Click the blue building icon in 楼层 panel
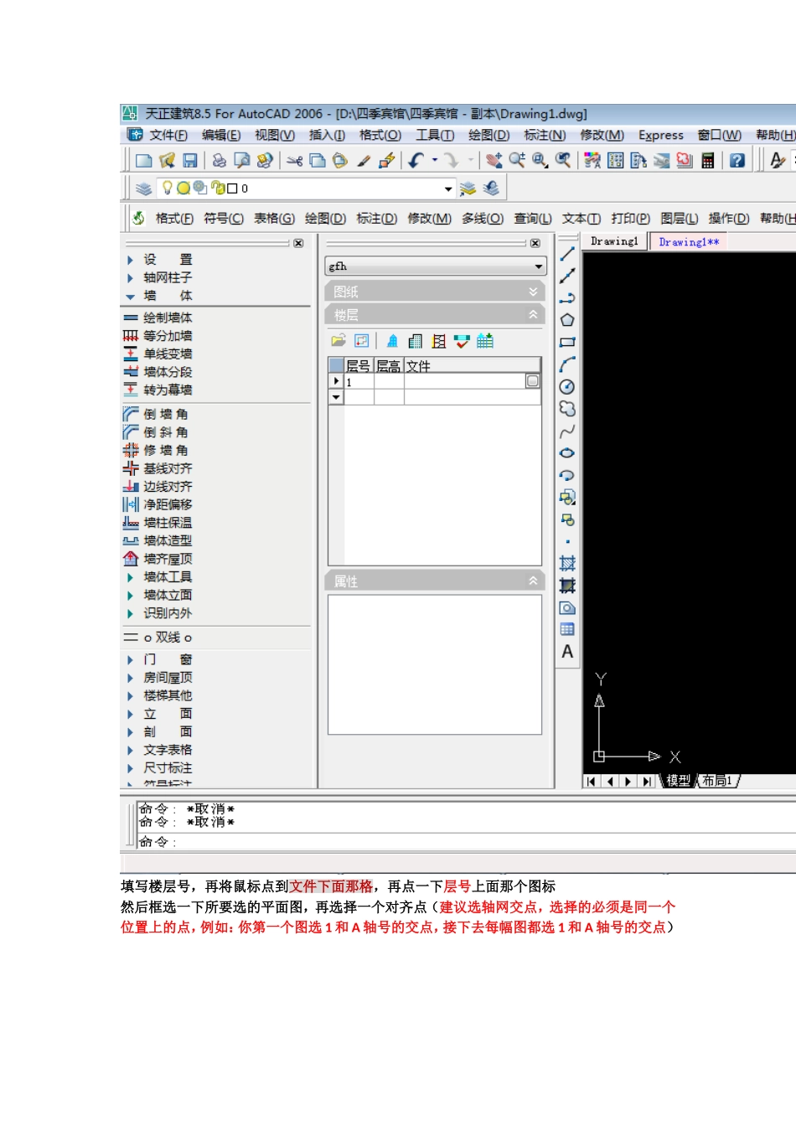This screenshot has height=1126, width=796. click(392, 341)
